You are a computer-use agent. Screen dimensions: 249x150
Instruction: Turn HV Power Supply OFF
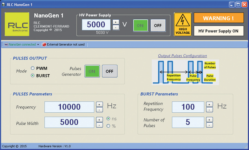point(158,26)
